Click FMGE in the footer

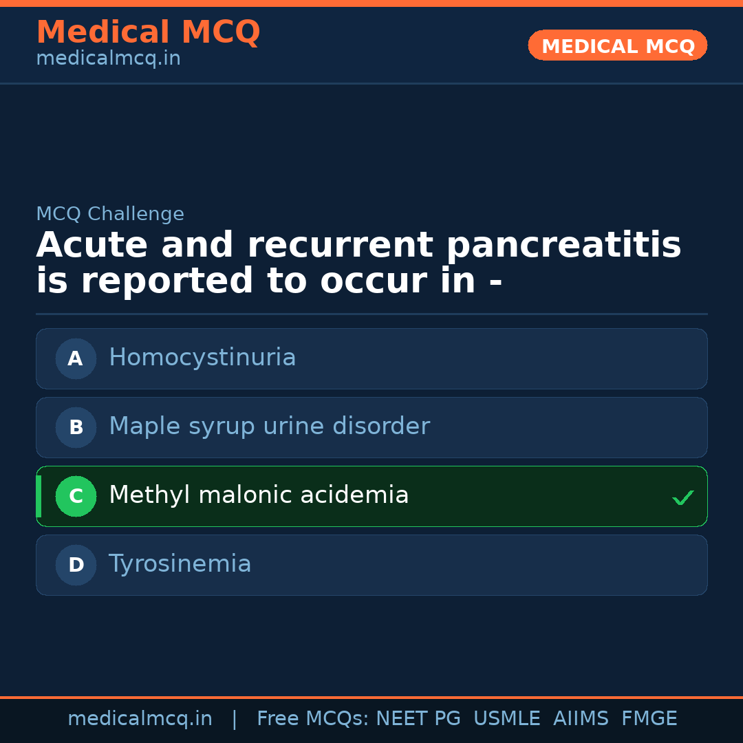coord(649,719)
